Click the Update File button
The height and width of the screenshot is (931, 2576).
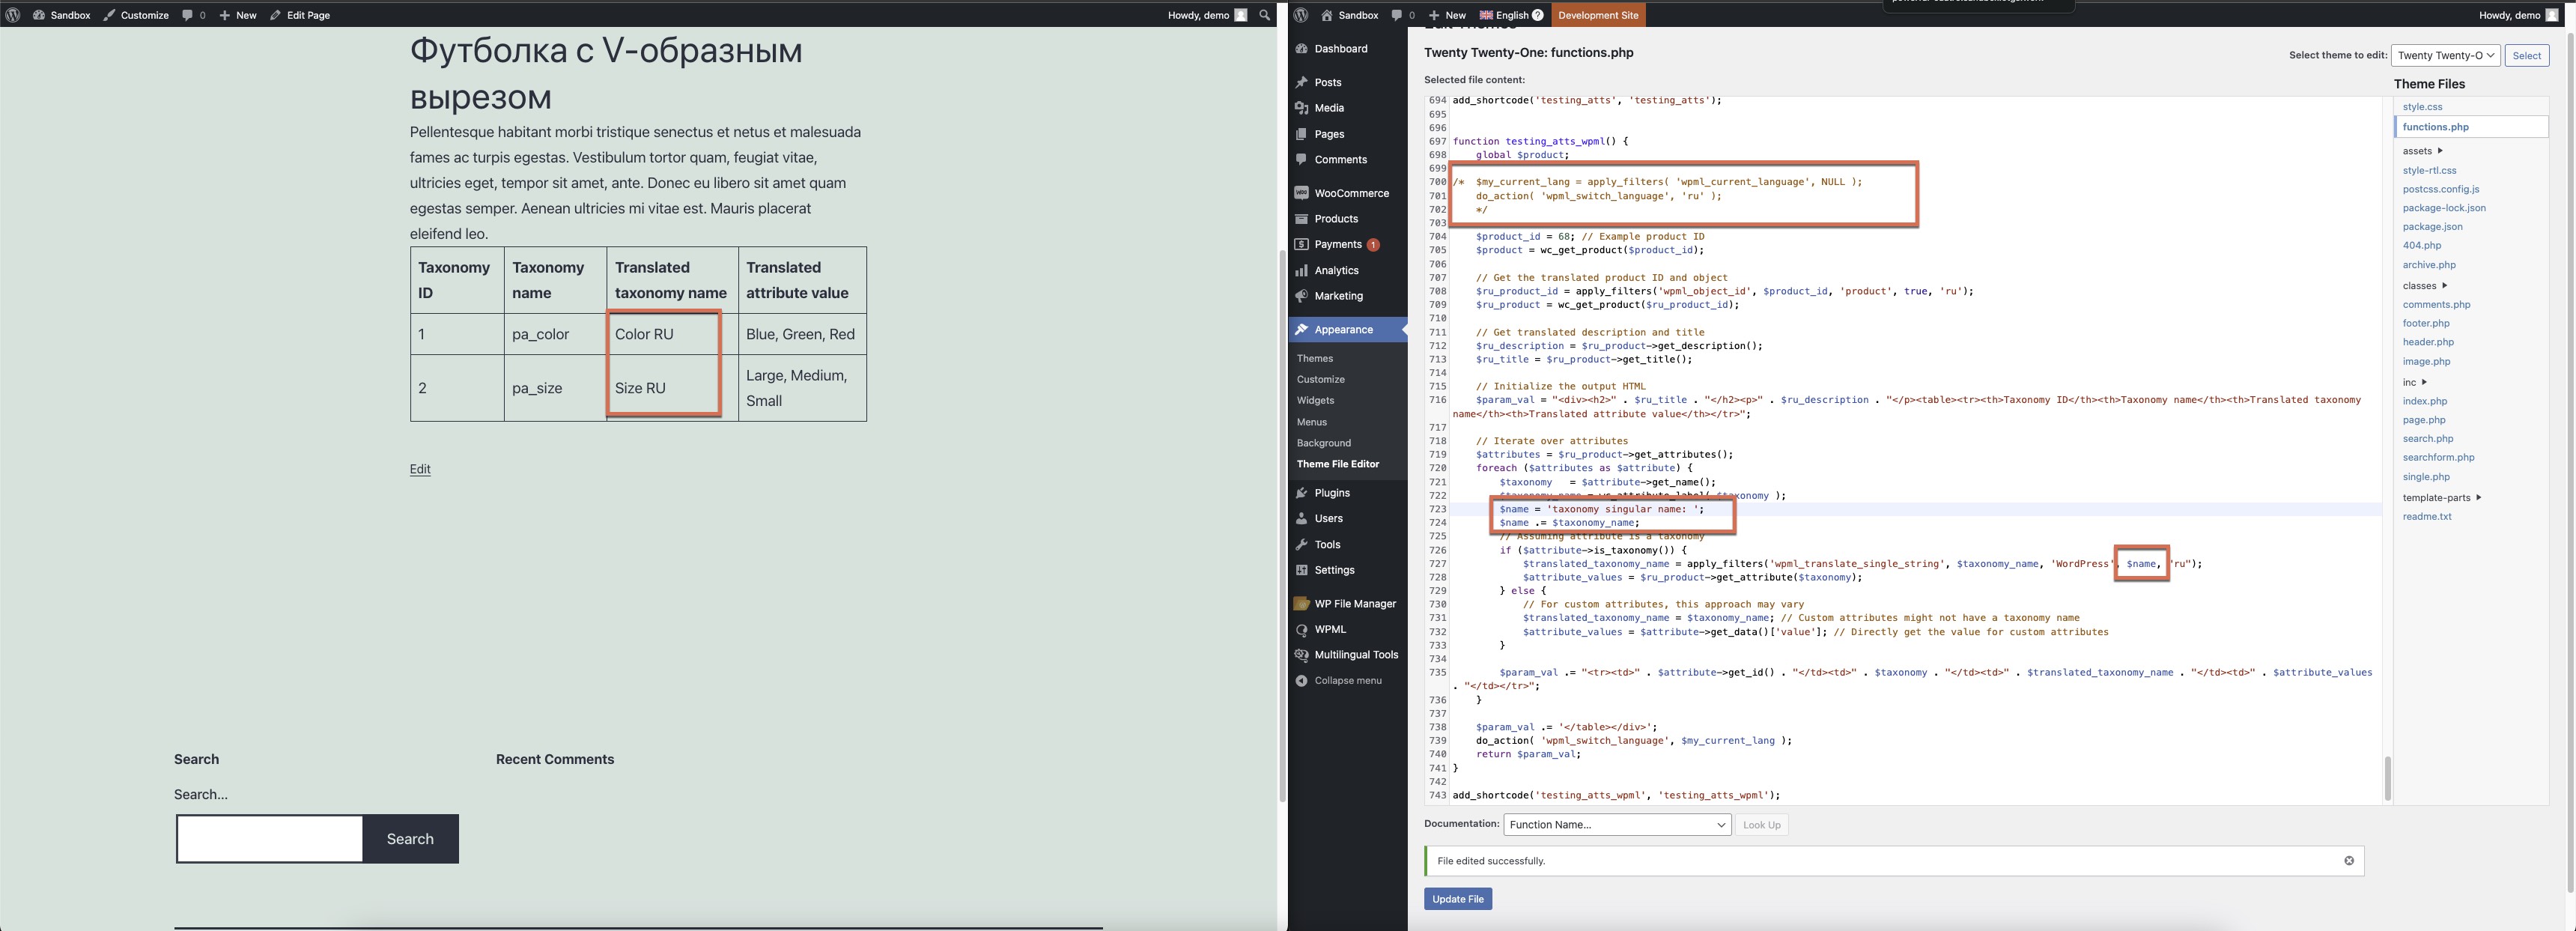coord(1457,899)
